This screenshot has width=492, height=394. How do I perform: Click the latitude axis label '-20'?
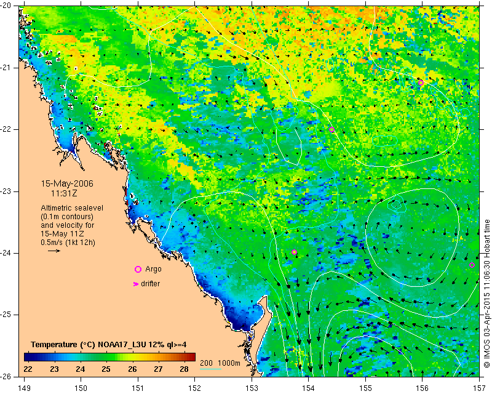(6, 6)
